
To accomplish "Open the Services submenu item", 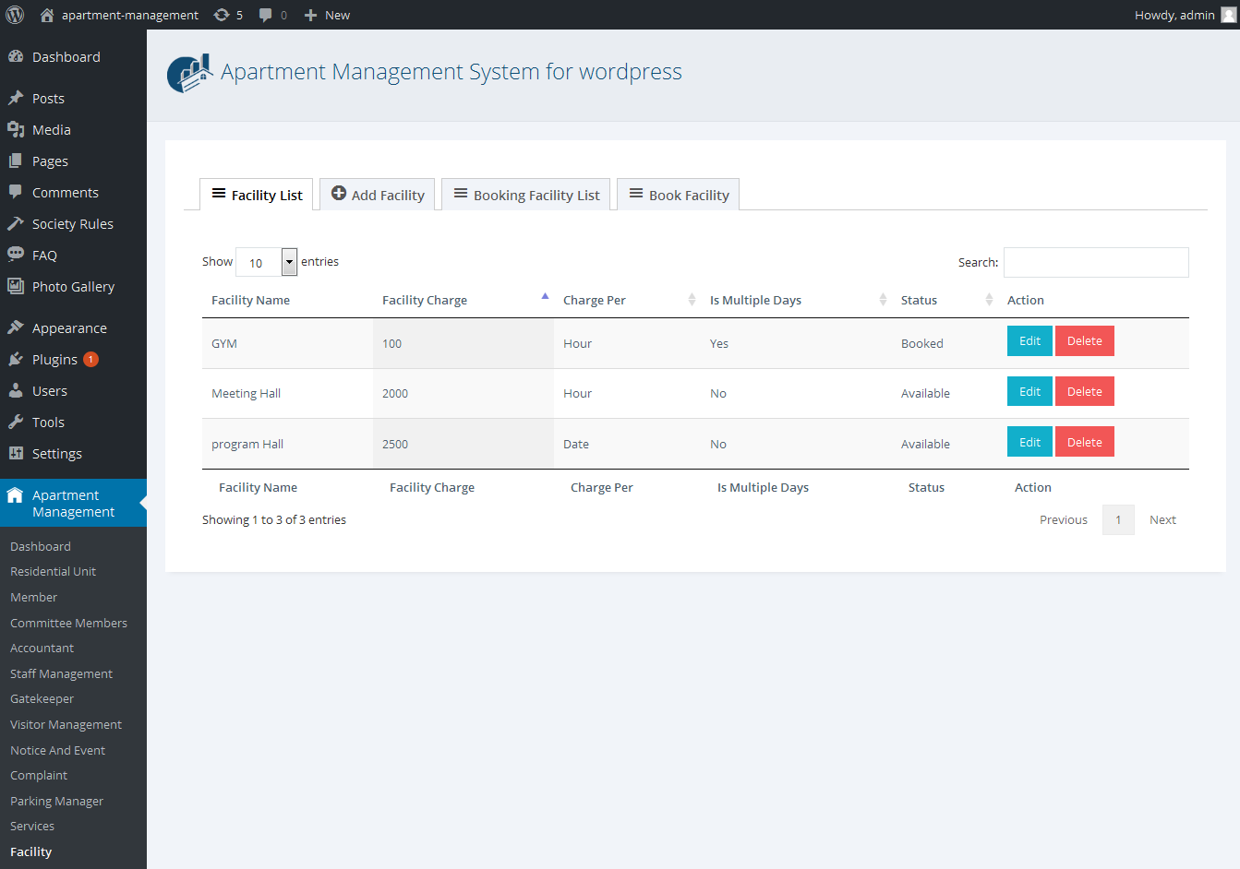I will [32, 827].
